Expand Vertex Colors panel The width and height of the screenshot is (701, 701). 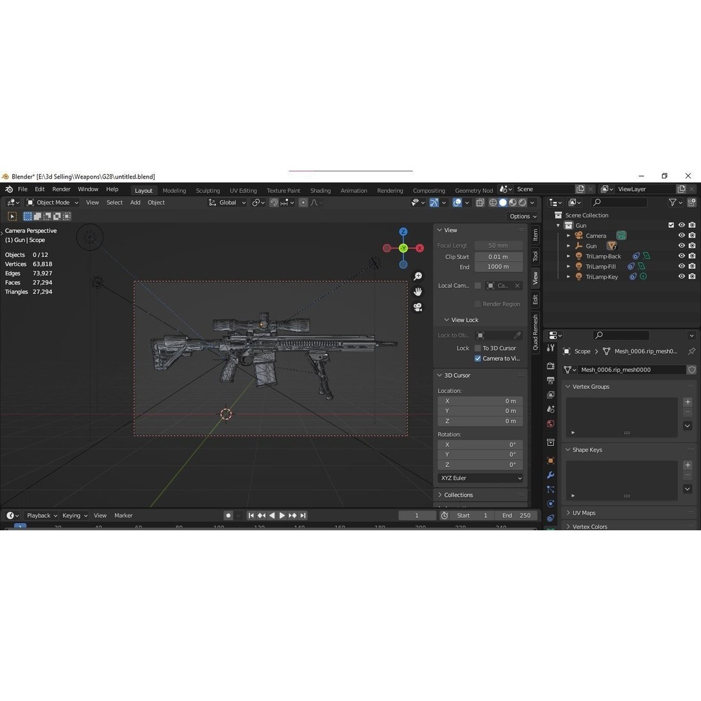(x=589, y=526)
